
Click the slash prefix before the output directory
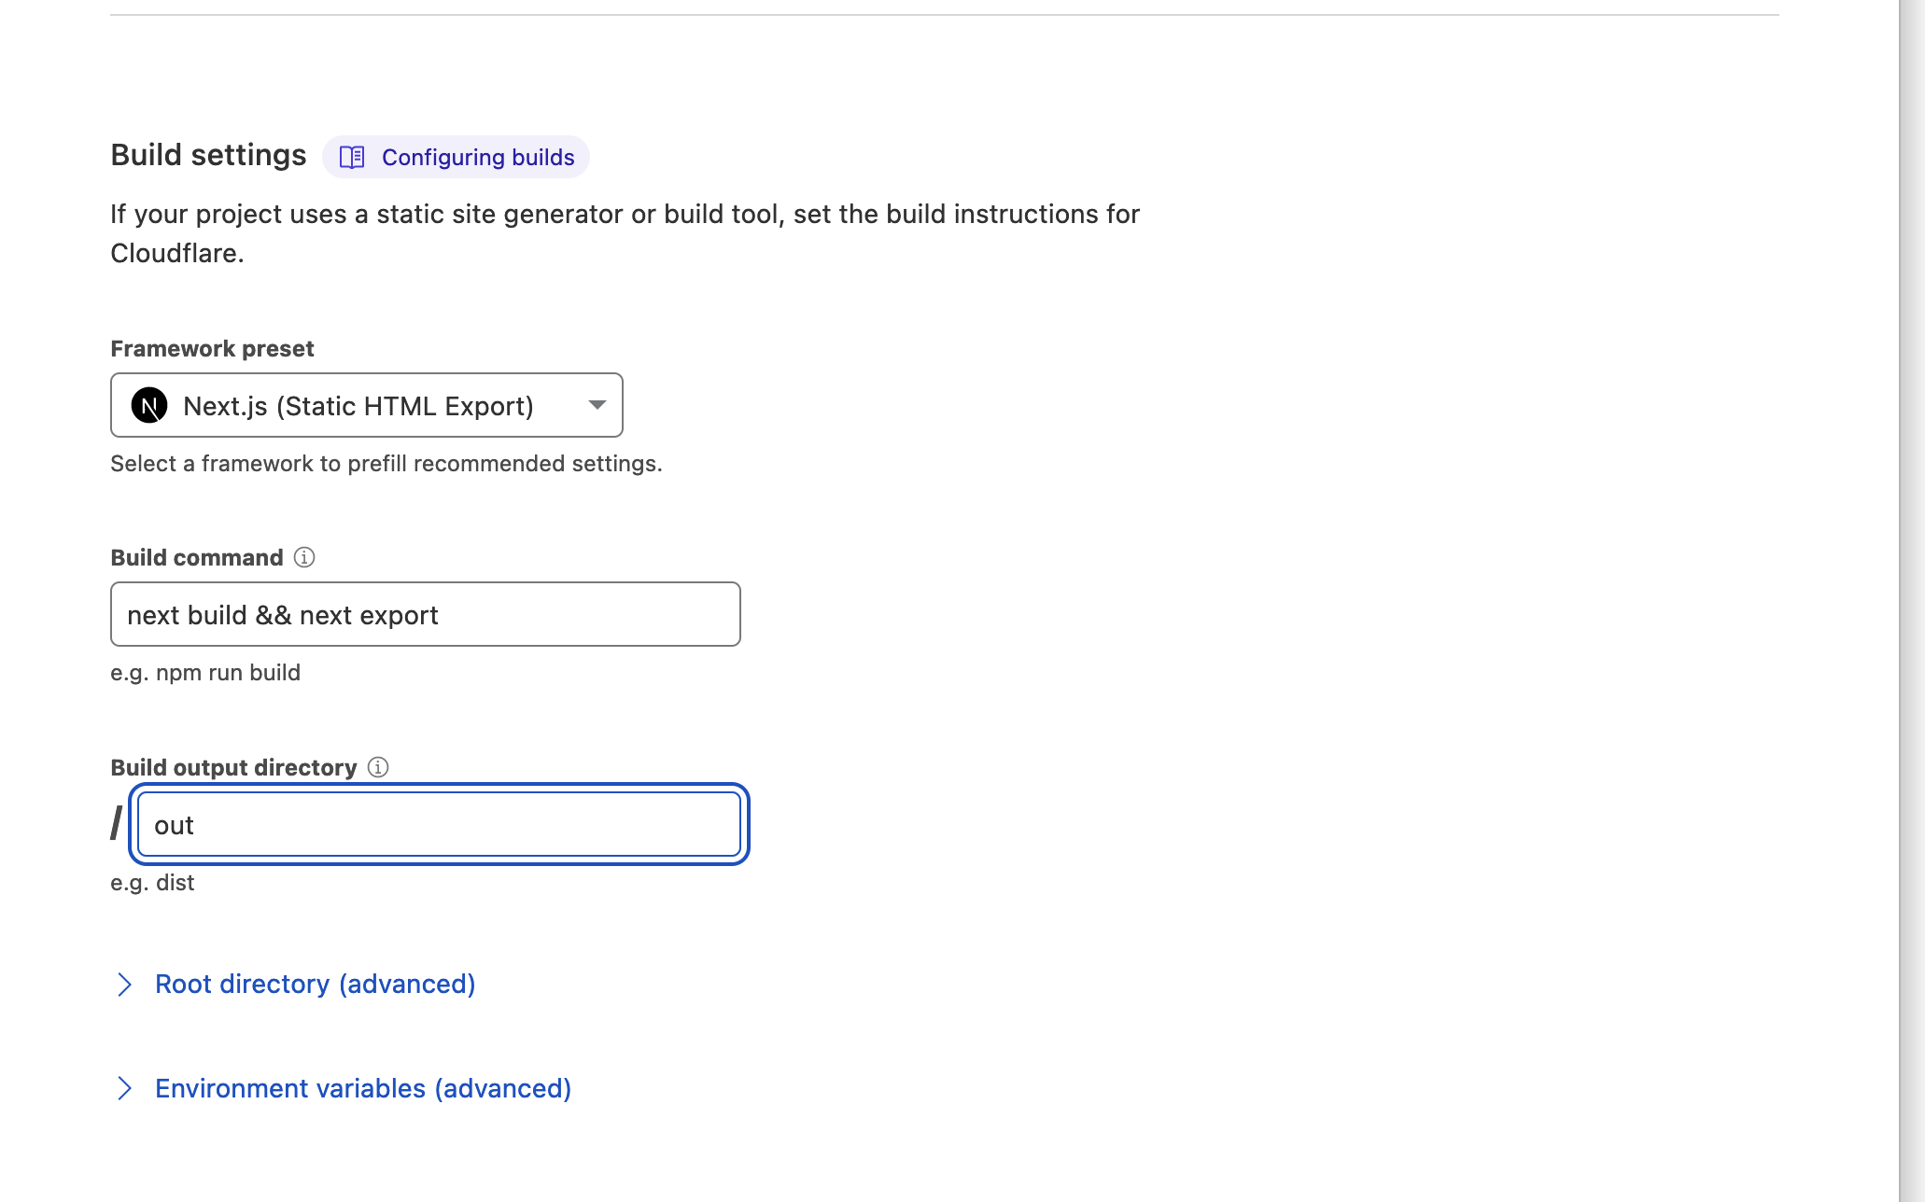click(116, 823)
